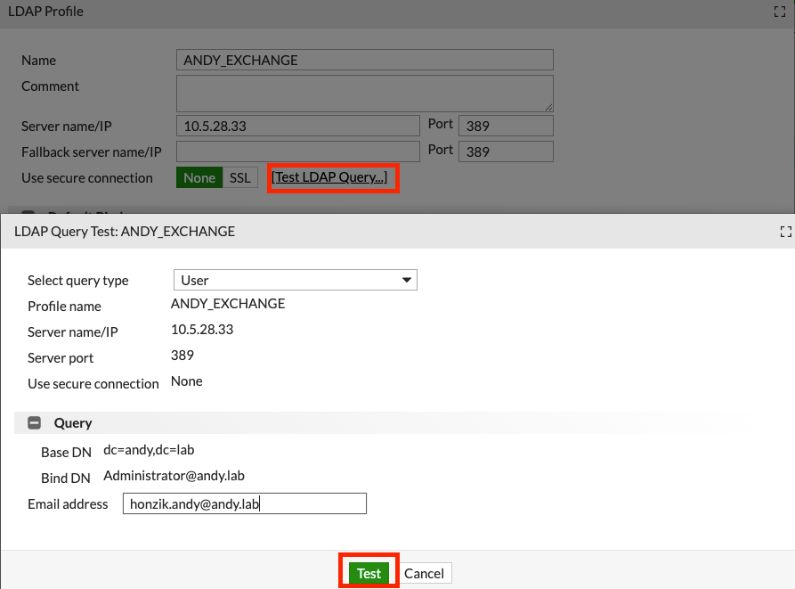Maximize the LDAP Profile panel
The height and width of the screenshot is (589, 795).
point(780,12)
